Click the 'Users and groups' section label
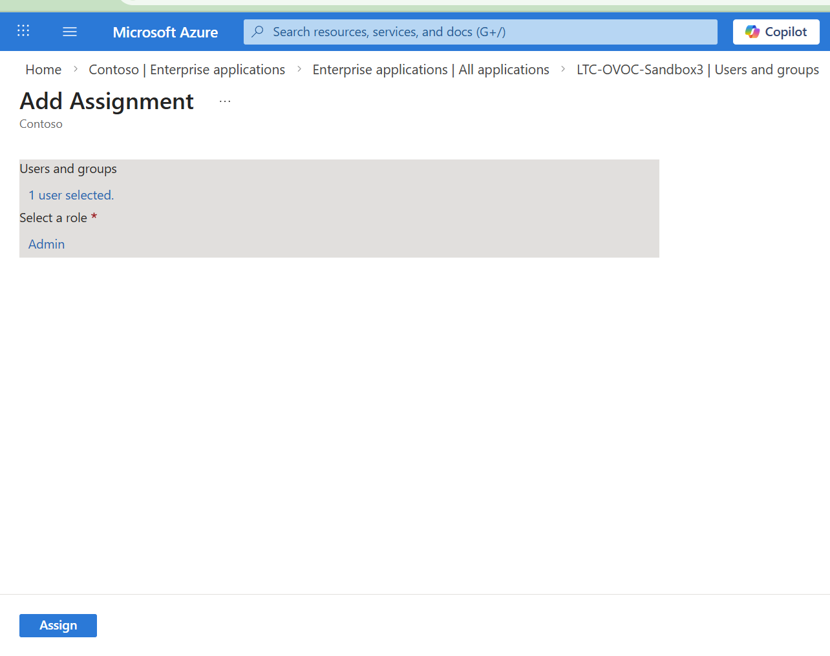The image size is (830, 656). pos(68,169)
